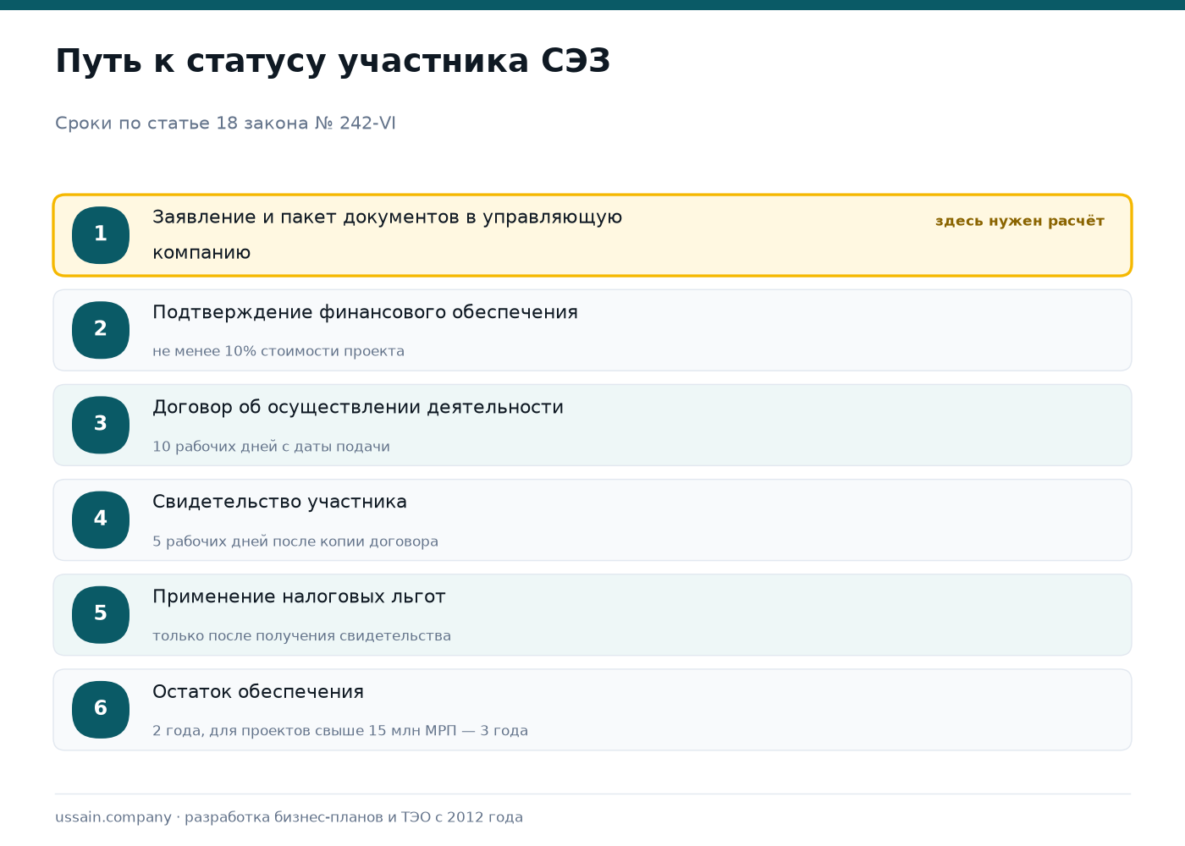The width and height of the screenshot is (1185, 846).
Task: Click the heading "Путь к статусу участника СЭЗ"
Action: 333,62
